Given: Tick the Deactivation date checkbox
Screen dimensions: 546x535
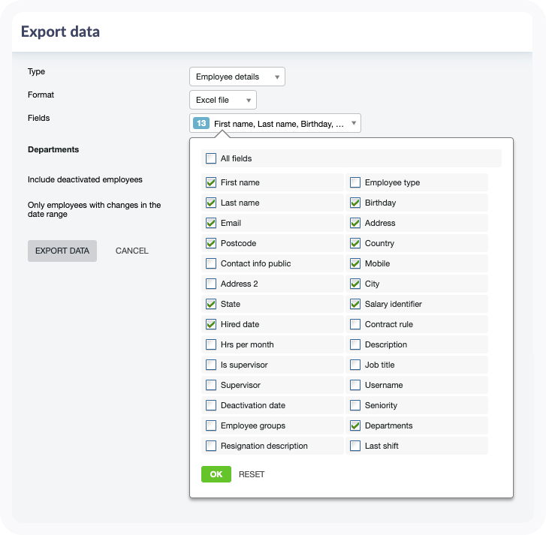Looking at the screenshot, I should point(211,405).
